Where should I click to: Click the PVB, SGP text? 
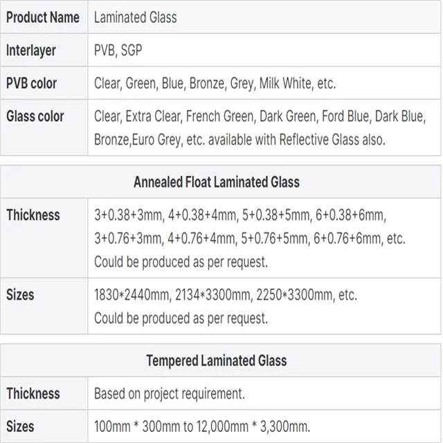119,51
